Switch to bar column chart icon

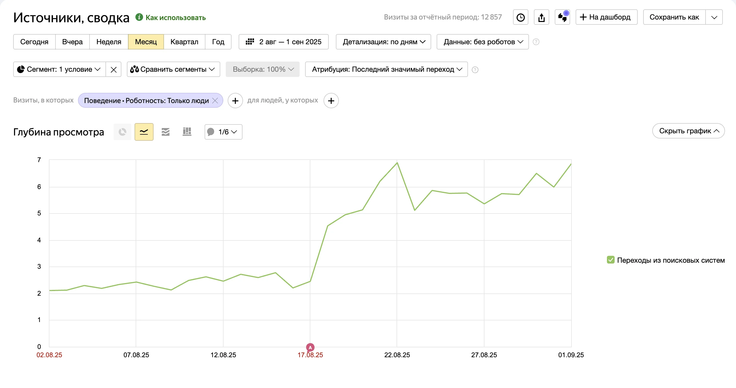point(187,132)
